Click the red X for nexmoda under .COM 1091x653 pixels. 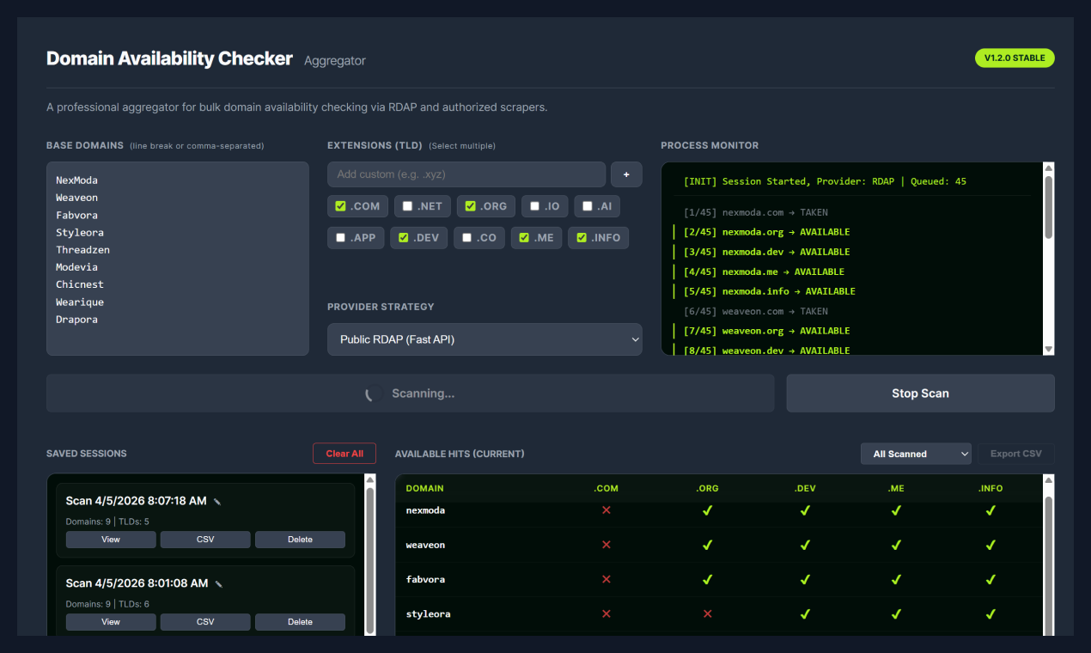(x=606, y=510)
